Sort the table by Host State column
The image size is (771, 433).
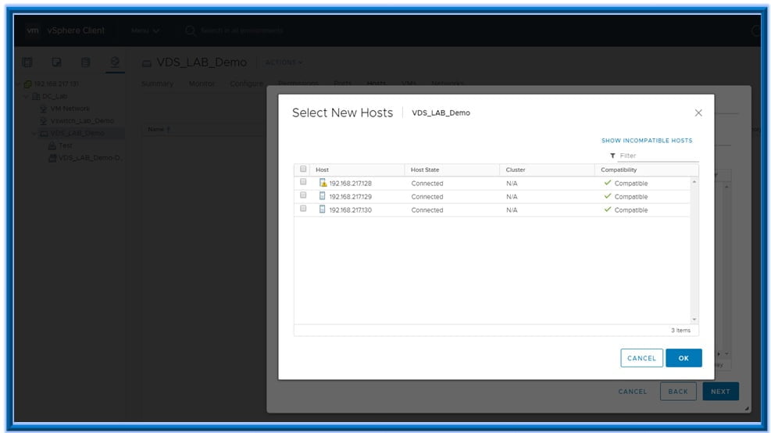tap(425, 170)
